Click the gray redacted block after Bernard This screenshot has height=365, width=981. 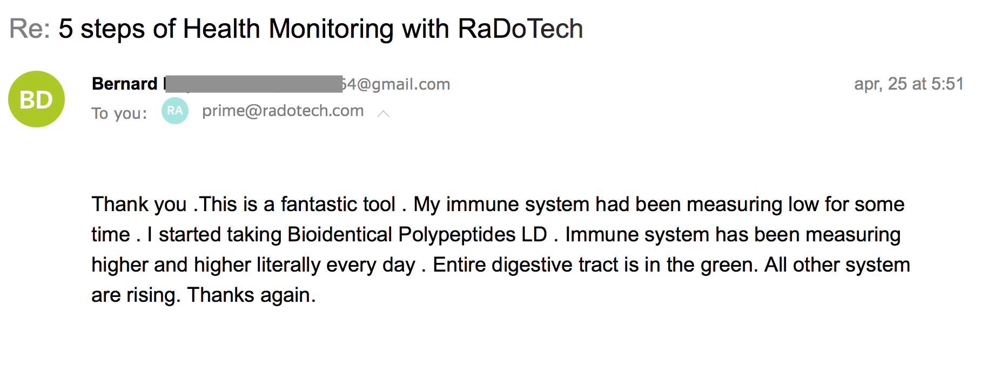[254, 84]
